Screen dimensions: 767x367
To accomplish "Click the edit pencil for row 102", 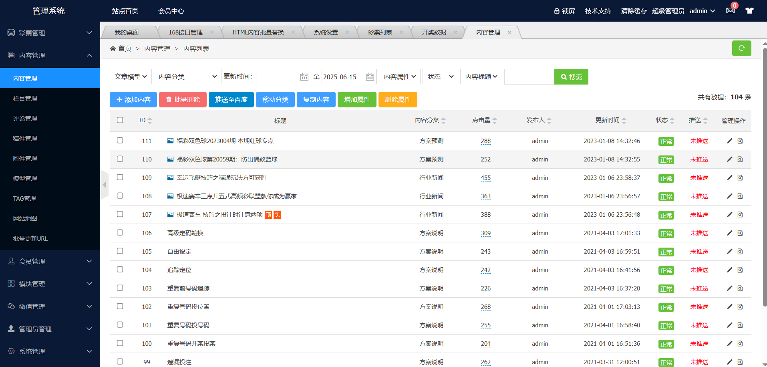I will [x=729, y=307].
